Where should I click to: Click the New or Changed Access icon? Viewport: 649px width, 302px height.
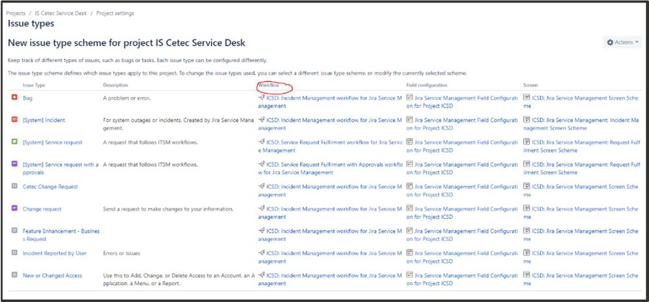(14, 275)
